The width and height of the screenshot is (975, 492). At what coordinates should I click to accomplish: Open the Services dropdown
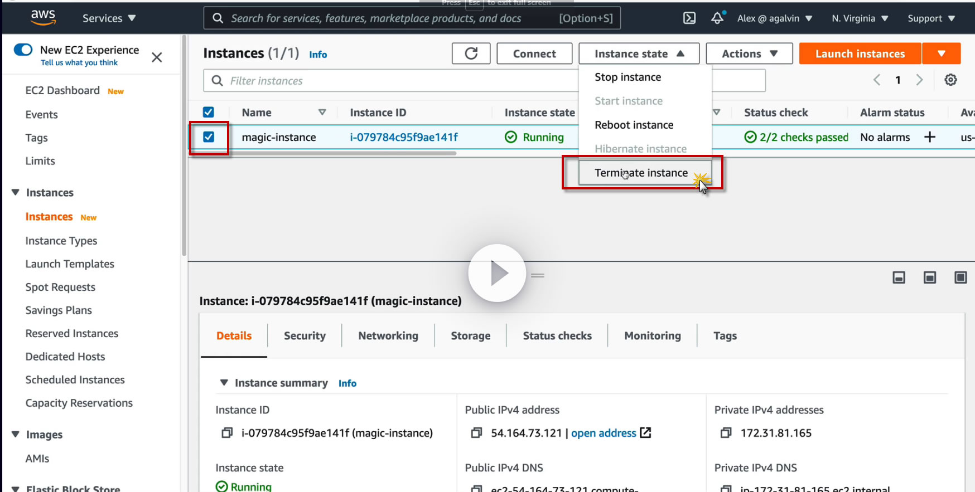(109, 18)
